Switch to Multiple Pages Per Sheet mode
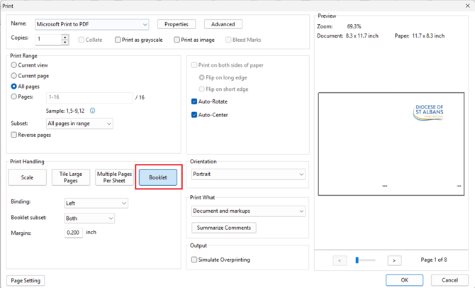 coord(113,177)
